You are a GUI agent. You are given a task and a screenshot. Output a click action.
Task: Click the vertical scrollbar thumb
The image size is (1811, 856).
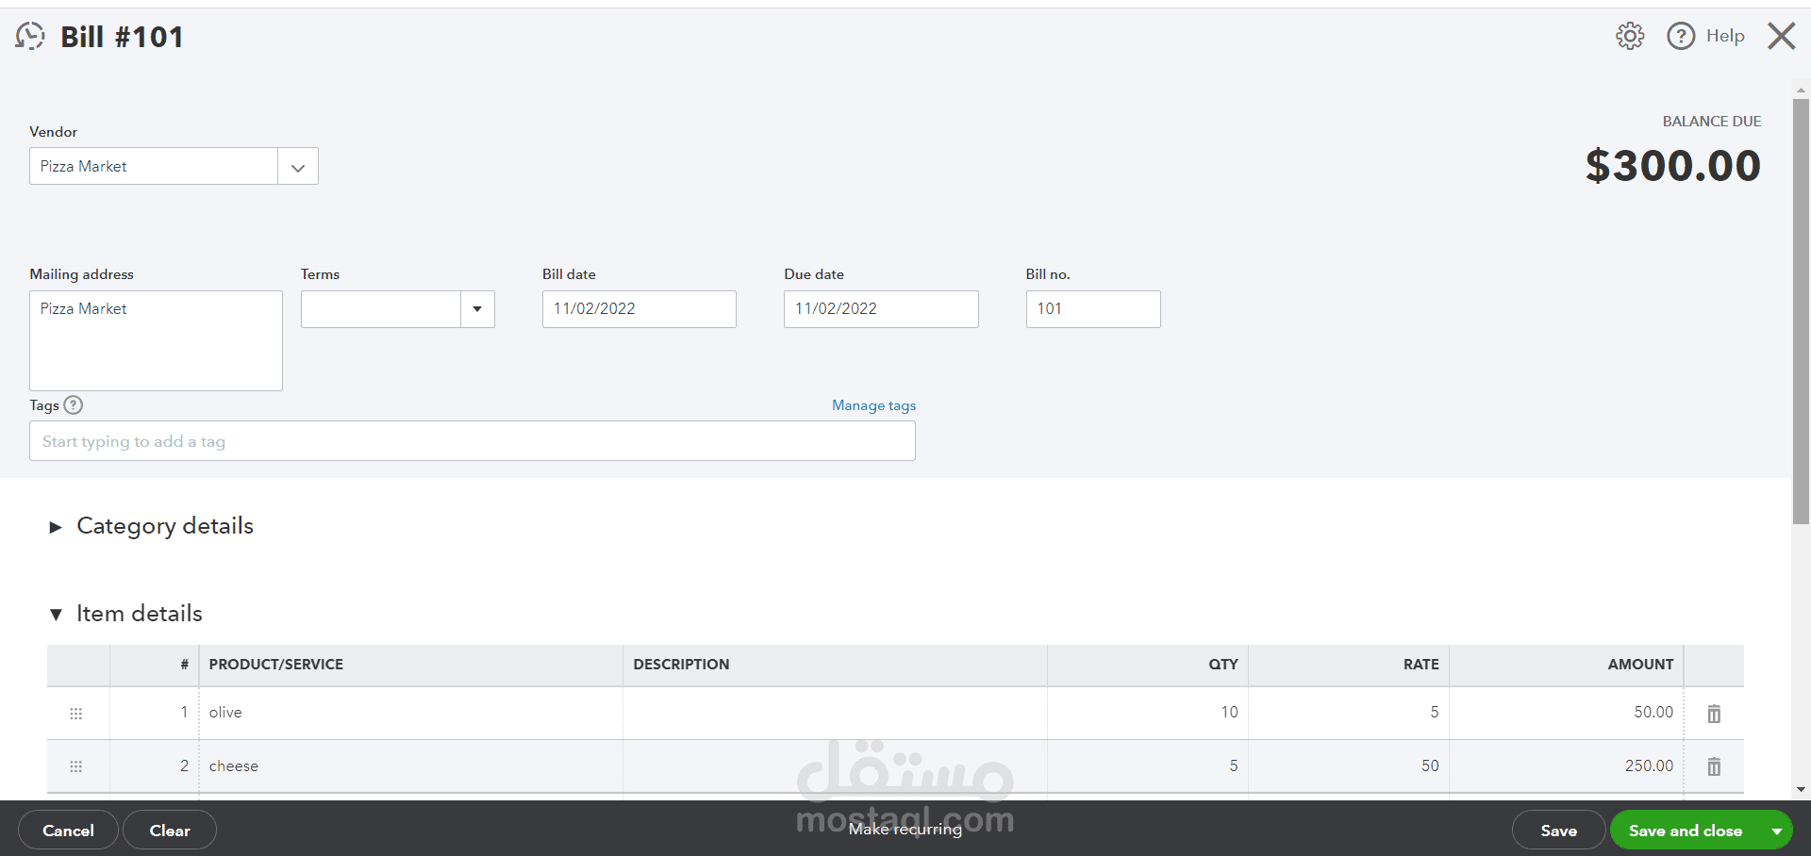pyautogui.click(x=1801, y=311)
